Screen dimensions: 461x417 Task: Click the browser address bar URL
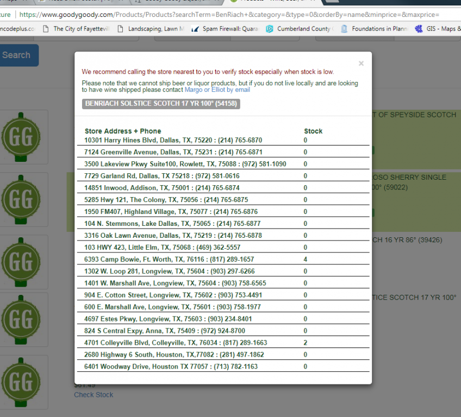[229, 15]
